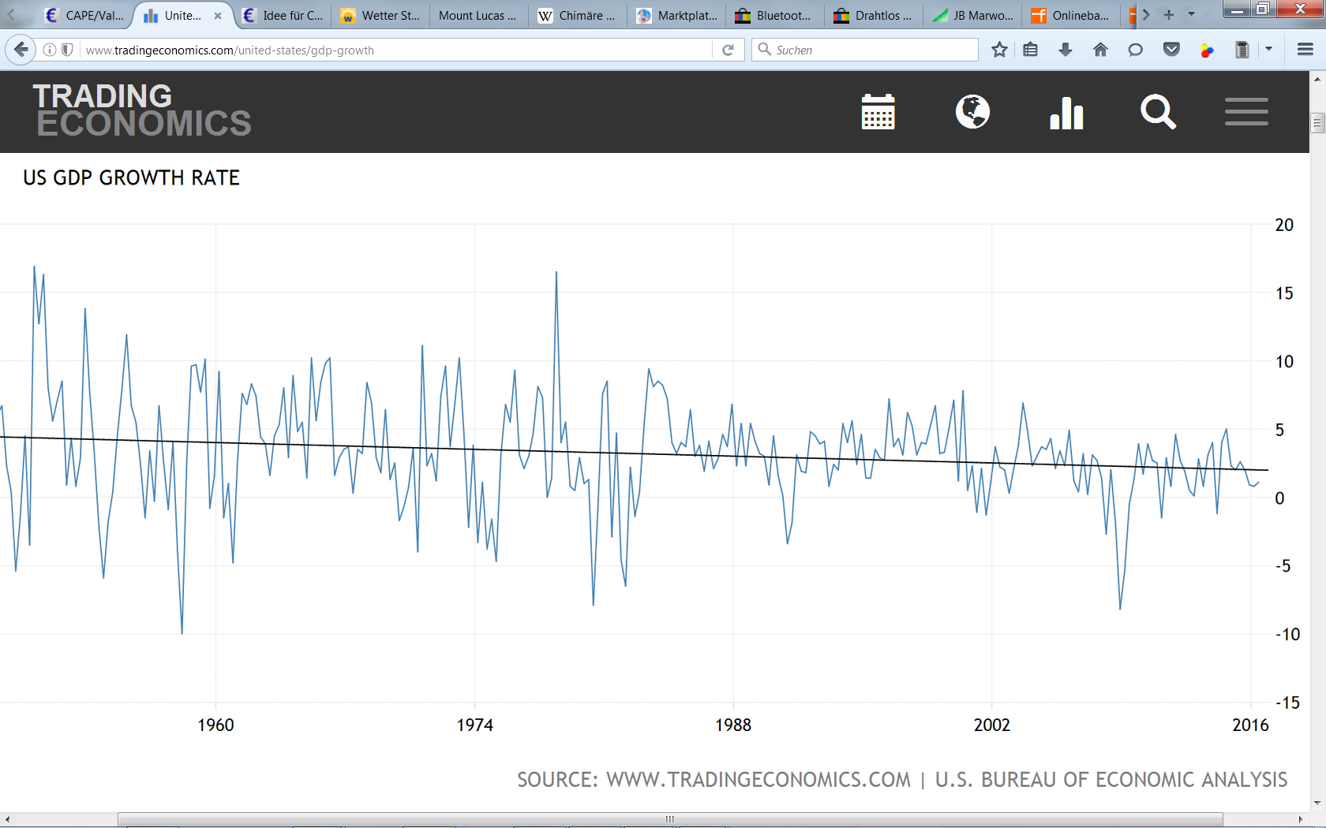Open the downloads arrow in browser toolbar

click(1066, 50)
